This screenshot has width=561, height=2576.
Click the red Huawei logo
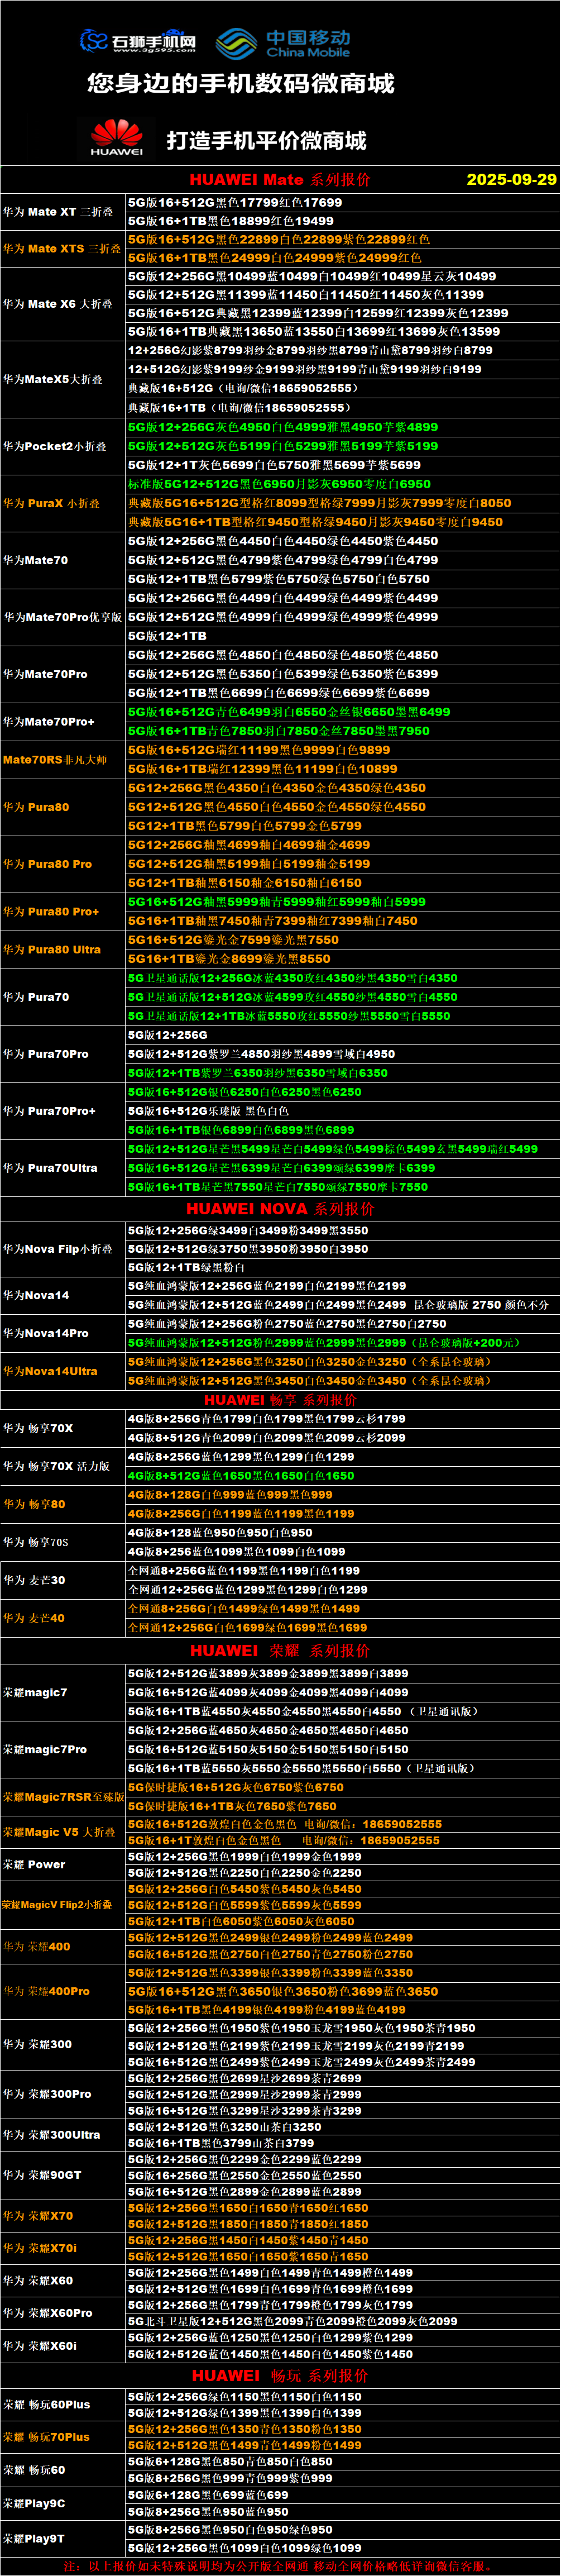click(117, 138)
